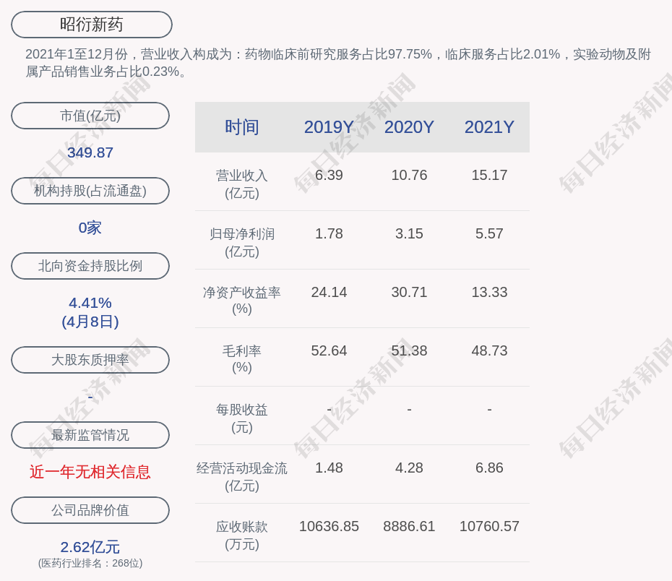Select institutional holding value 0家
Image resolution: width=672 pixels, height=581 pixels.
tap(90, 228)
